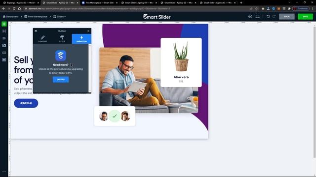
Task: Open the more options dots at sidebar bottom
Action: point(4,172)
